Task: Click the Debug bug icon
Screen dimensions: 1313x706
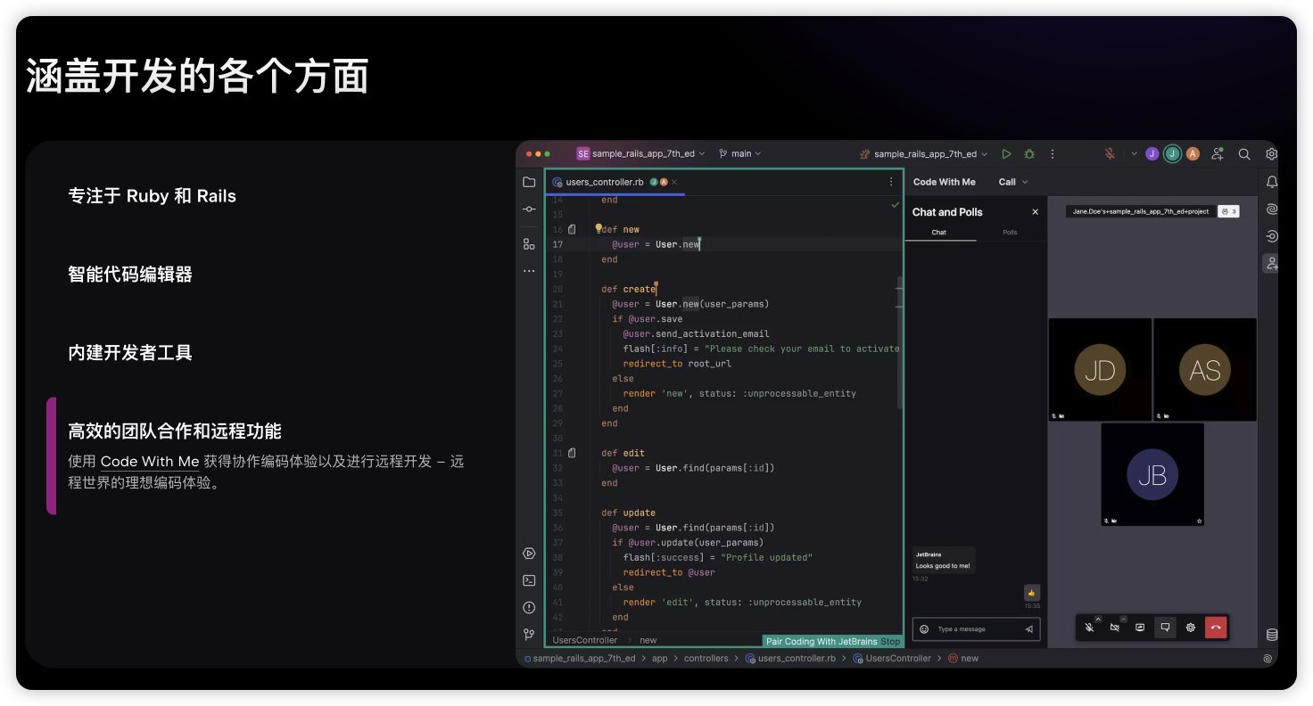Action: [x=1029, y=154]
